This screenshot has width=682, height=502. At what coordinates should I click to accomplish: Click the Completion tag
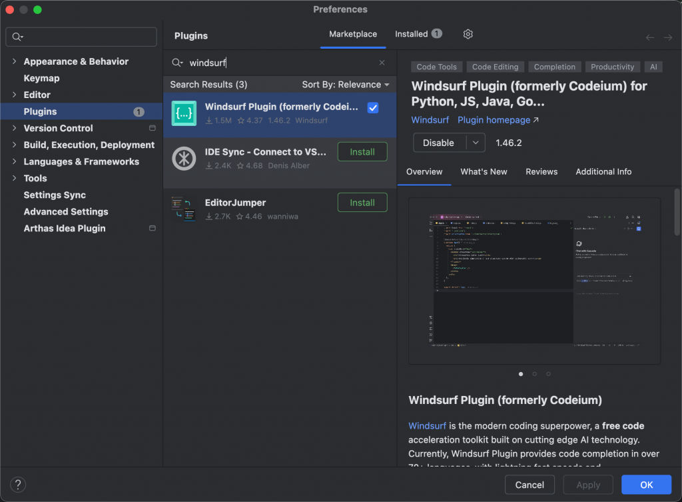pos(554,67)
